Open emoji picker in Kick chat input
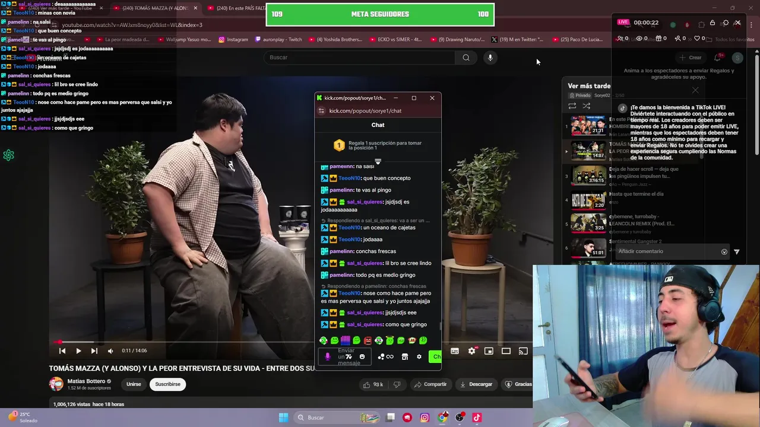The width and height of the screenshot is (760, 427). pyautogui.click(x=362, y=356)
